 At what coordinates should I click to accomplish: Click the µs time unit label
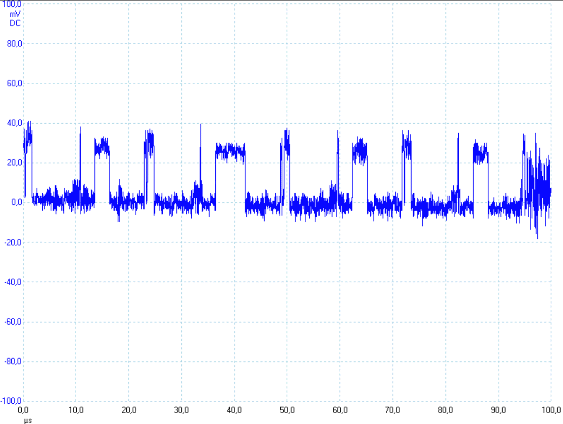click(28, 420)
